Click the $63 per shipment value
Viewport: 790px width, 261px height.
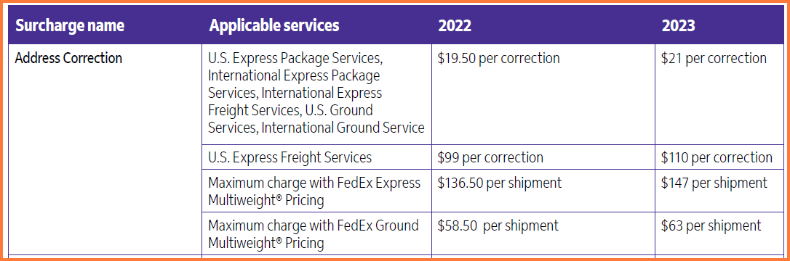(711, 226)
